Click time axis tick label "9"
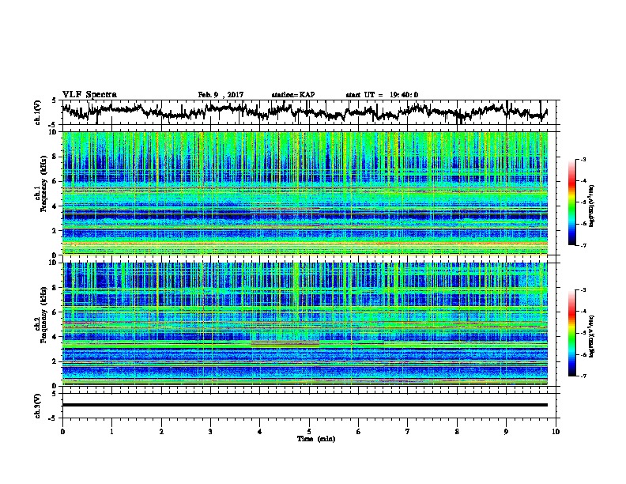The width and height of the screenshot is (626, 484). (506, 432)
